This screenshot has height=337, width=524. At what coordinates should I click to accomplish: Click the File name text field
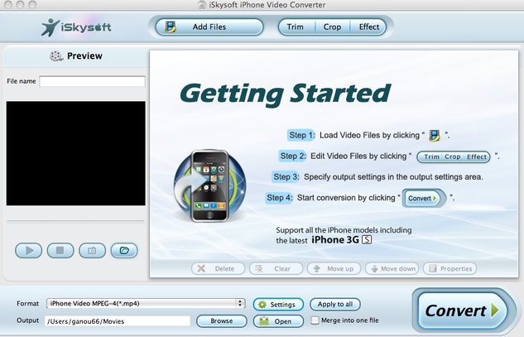point(92,82)
